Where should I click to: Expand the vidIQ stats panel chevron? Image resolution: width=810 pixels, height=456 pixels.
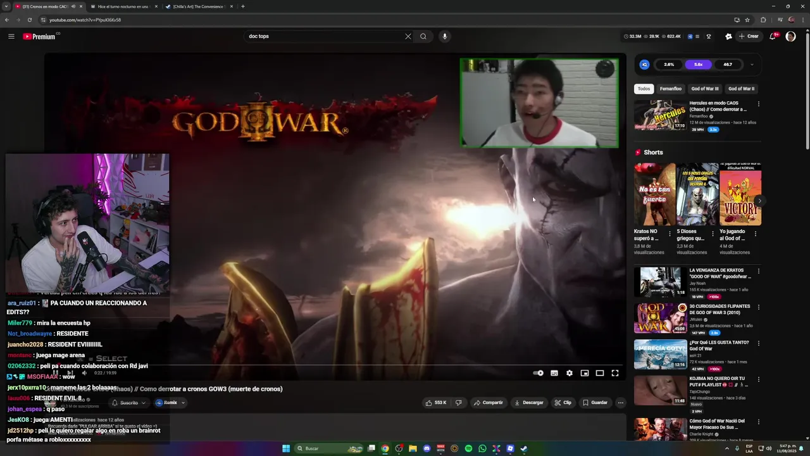pos(752,64)
